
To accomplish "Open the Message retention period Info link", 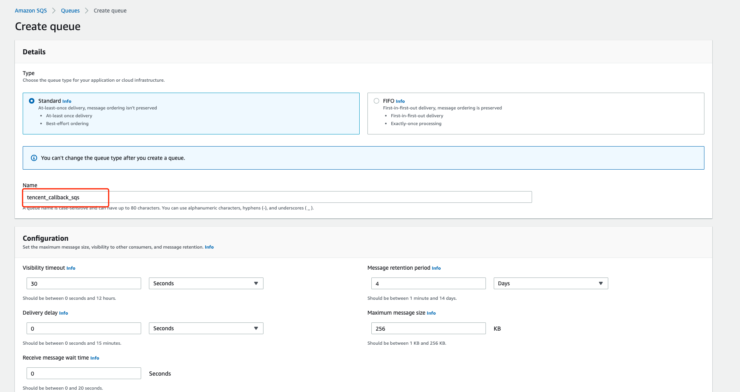I will tap(436, 268).
